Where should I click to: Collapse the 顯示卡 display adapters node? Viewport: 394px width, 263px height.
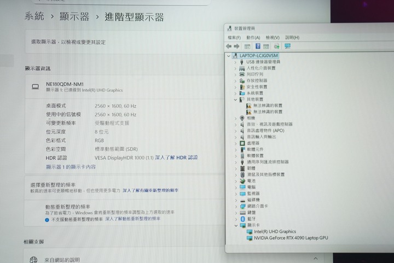236,225
